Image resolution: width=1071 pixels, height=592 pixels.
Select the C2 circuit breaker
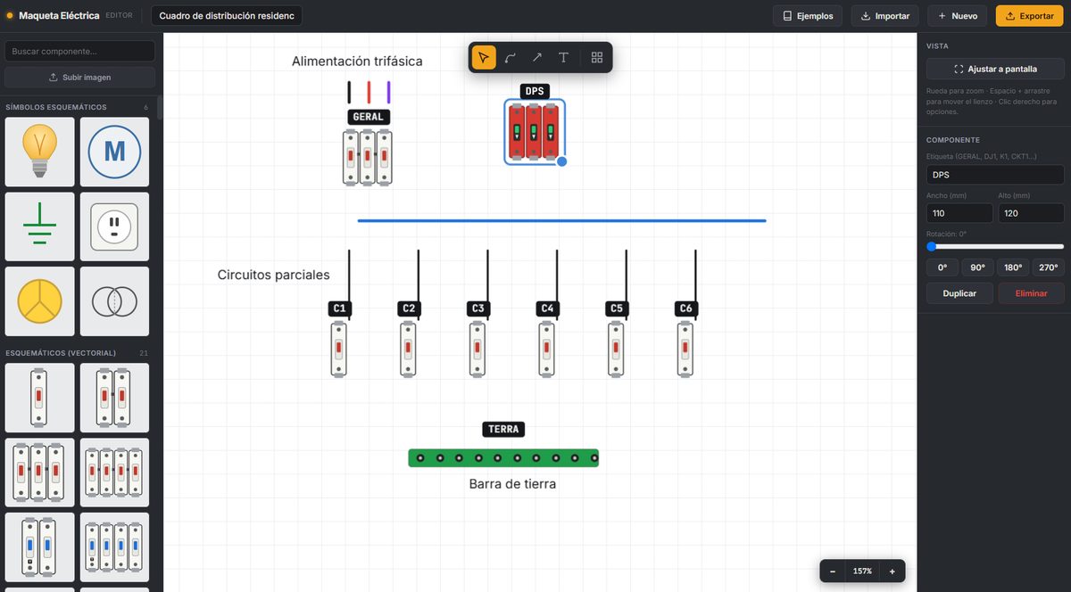point(408,349)
